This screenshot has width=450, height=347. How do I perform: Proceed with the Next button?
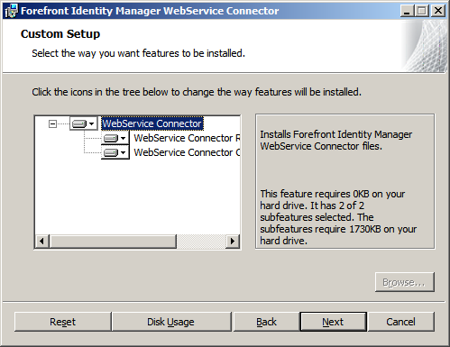pos(333,322)
